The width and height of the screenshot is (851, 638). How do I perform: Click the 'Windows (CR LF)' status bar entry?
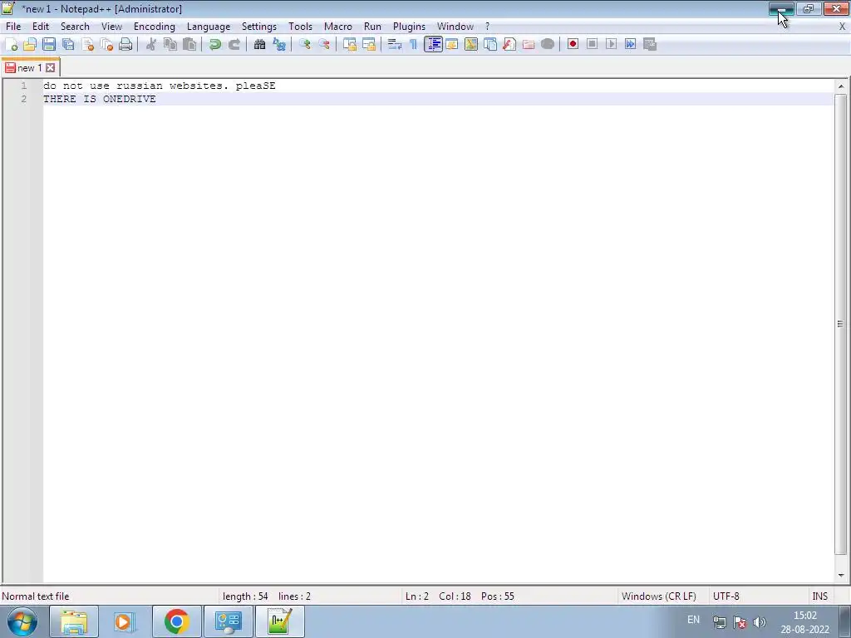click(659, 596)
